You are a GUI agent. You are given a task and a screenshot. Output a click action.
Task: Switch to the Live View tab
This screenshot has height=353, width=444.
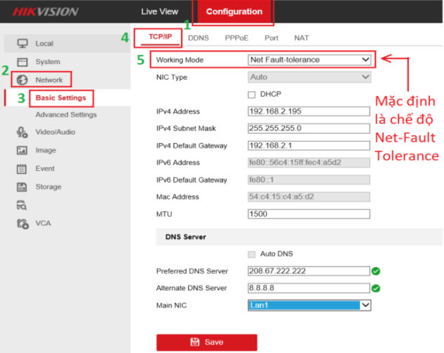pyautogui.click(x=159, y=11)
